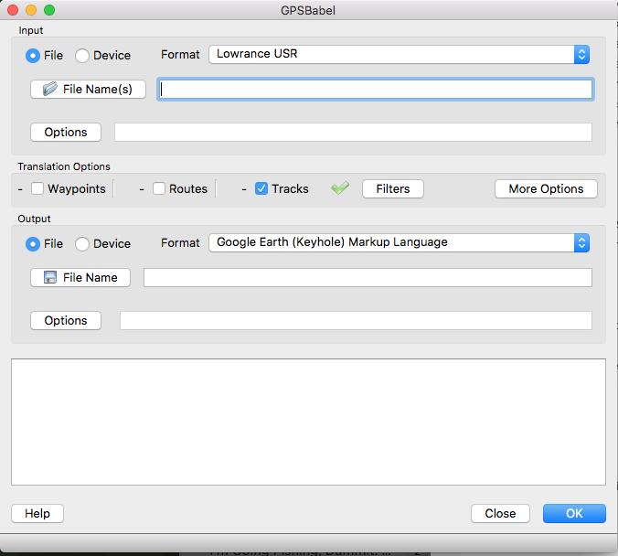Open the Input Format dropdown showing Lowrance USR
This screenshot has width=618, height=556.
click(x=399, y=55)
